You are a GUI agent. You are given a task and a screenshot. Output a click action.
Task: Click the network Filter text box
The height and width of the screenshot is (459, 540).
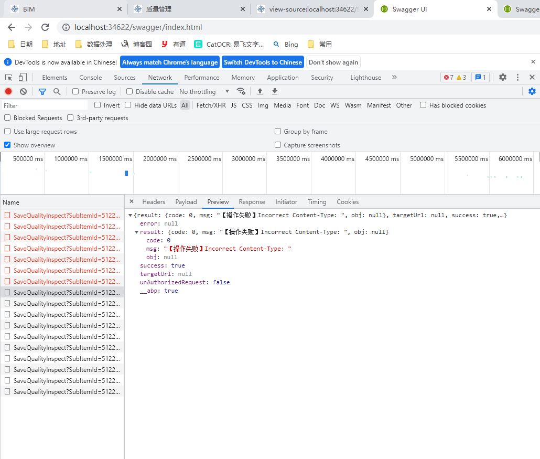coord(45,105)
